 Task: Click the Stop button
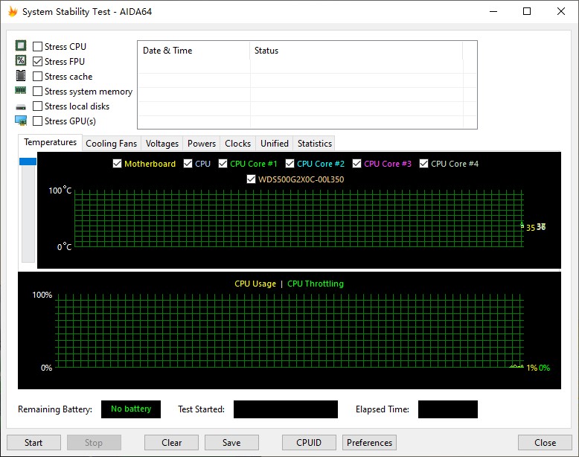click(x=94, y=443)
